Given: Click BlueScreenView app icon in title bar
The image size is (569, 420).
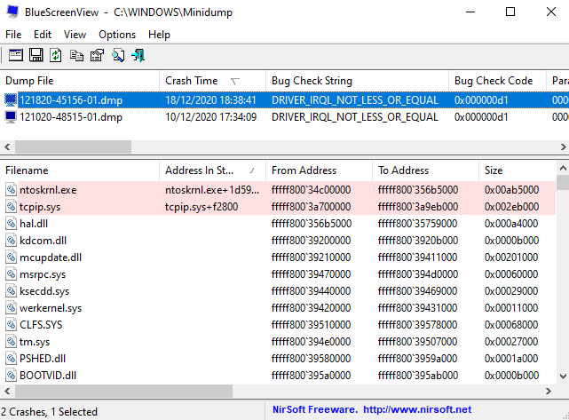Looking at the screenshot, I should point(12,12).
